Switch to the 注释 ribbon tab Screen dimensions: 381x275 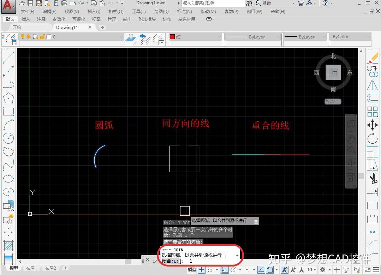(x=41, y=19)
